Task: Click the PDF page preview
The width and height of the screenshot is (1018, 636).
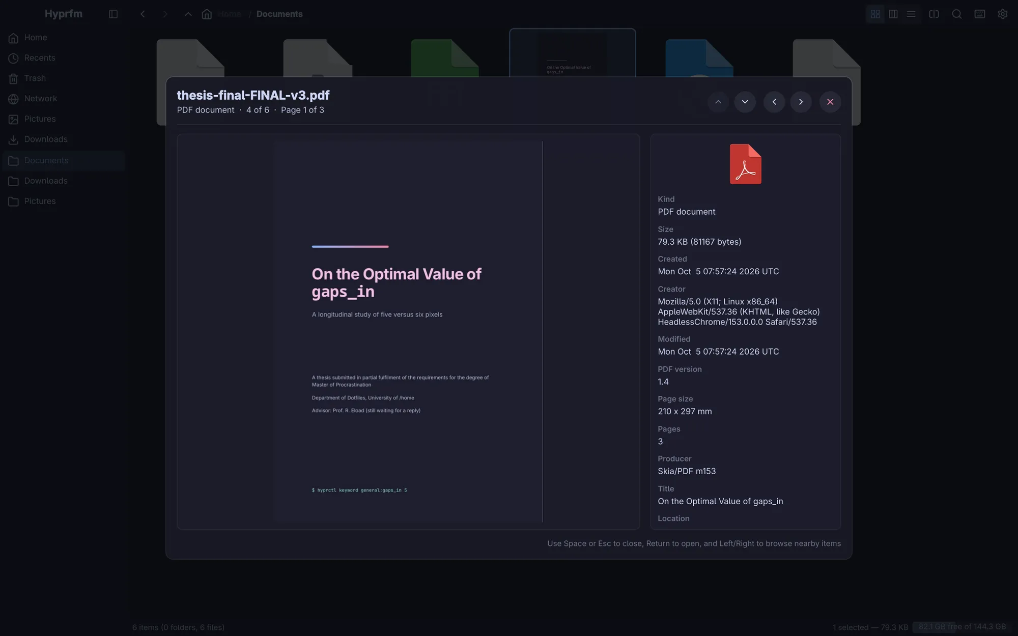Action: coord(408,332)
